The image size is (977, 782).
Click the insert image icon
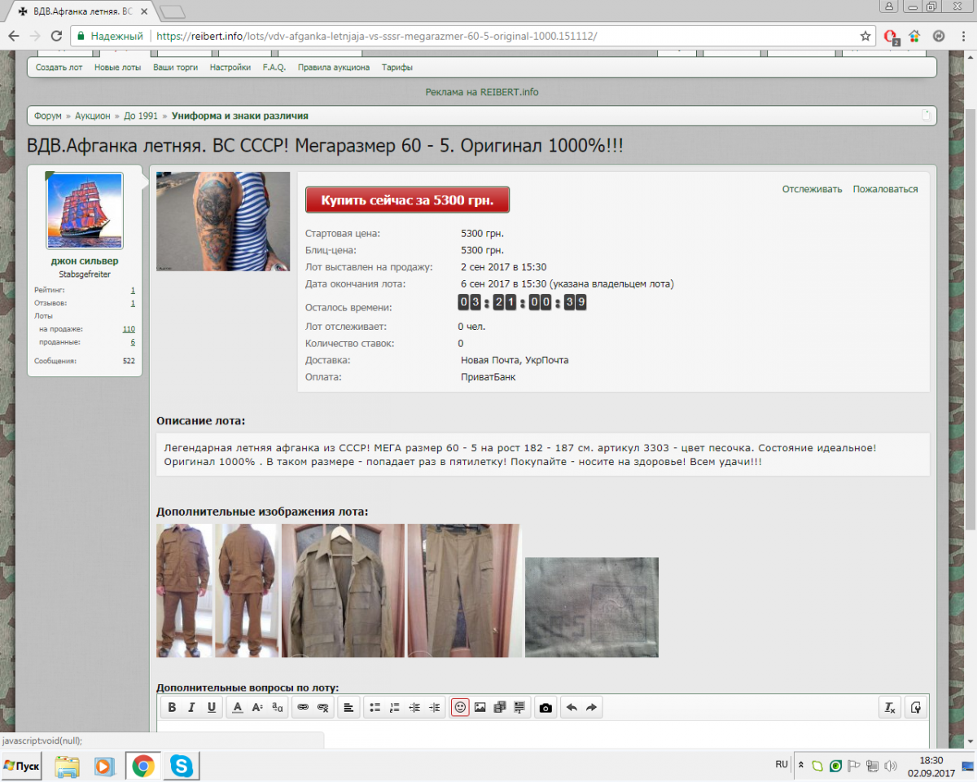480,708
